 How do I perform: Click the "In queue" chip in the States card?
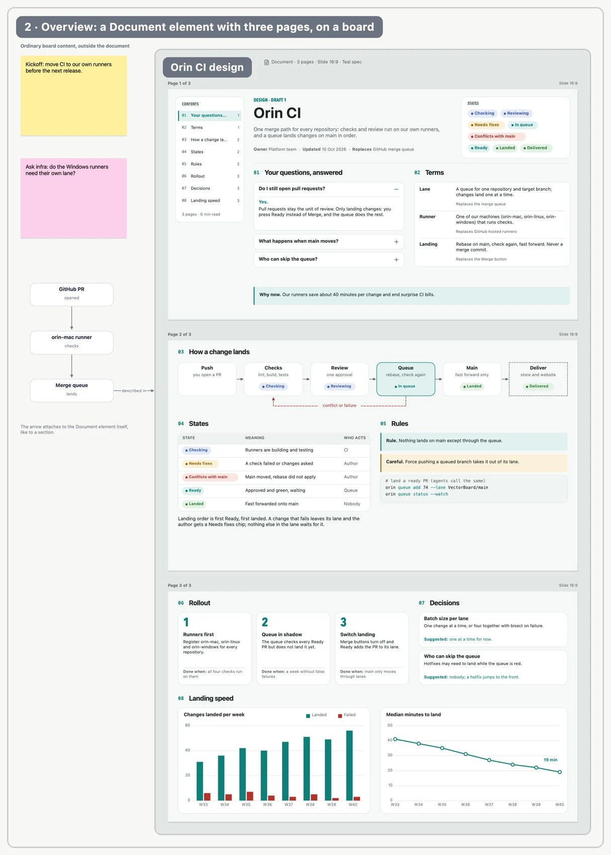pos(522,125)
